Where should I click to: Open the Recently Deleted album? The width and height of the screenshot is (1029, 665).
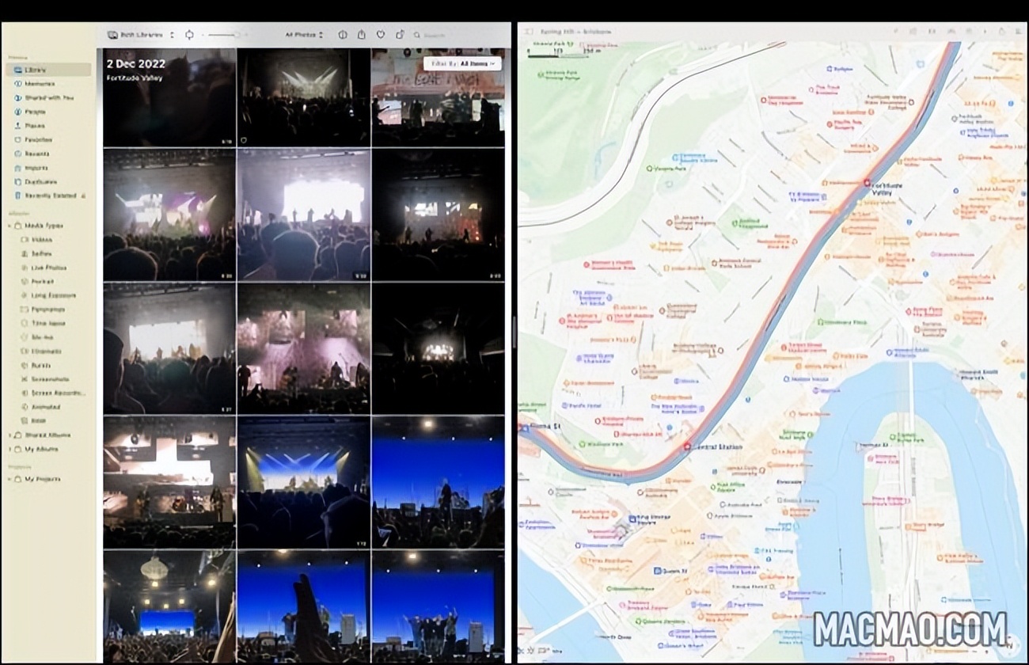point(47,195)
